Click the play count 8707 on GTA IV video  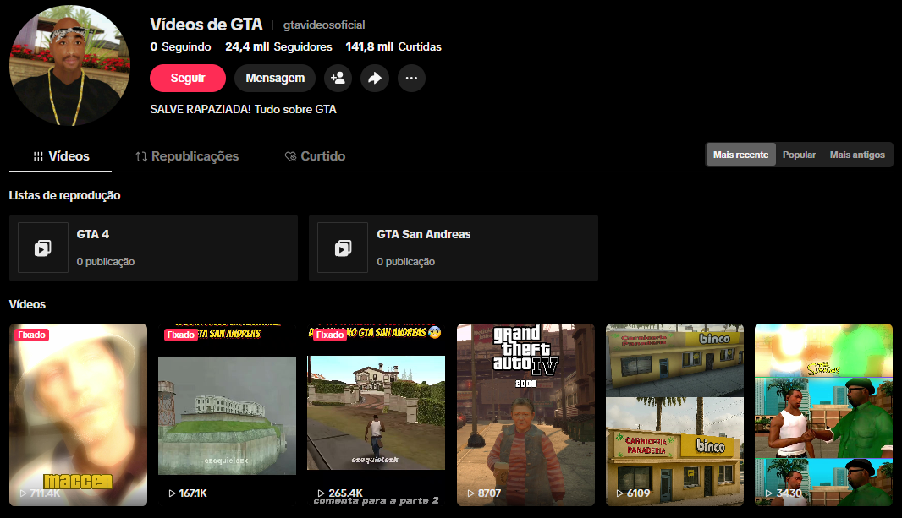pos(484,493)
